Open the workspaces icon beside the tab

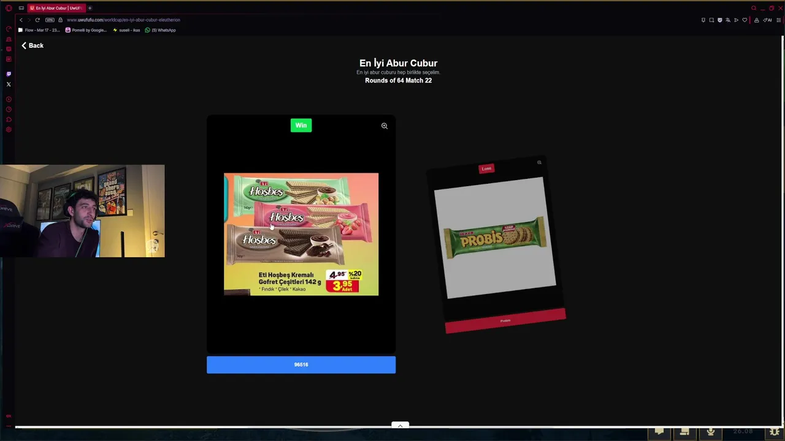21,8
